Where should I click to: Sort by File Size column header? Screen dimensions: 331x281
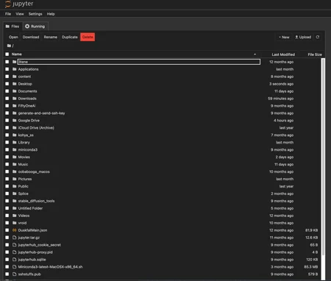(315, 54)
